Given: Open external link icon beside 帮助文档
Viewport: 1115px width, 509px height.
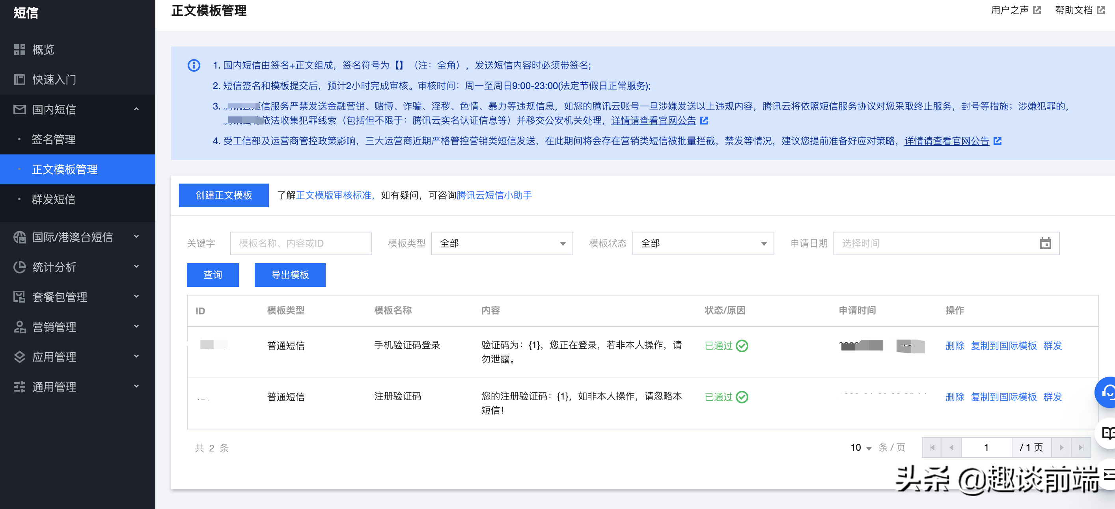Looking at the screenshot, I should pos(1101,10).
